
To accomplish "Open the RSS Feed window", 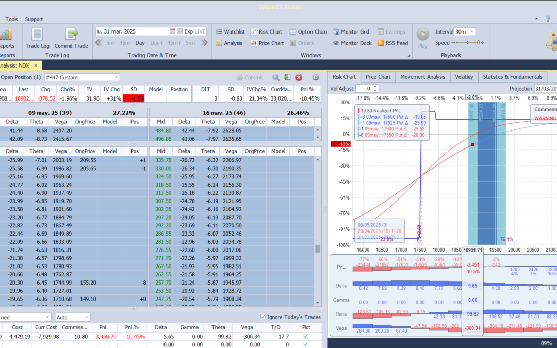I will pos(392,43).
